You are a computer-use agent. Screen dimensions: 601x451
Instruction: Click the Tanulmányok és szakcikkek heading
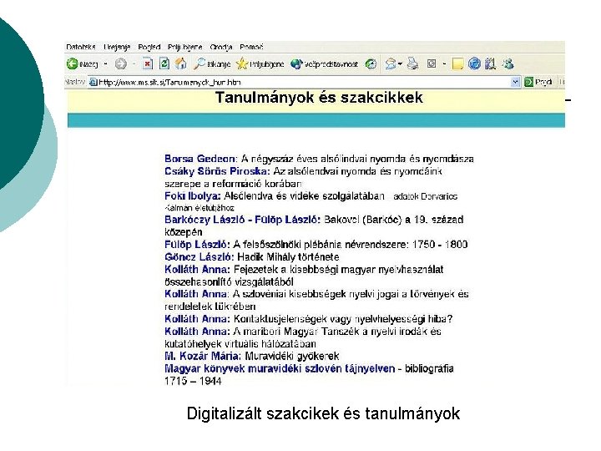pyautogui.click(x=319, y=98)
